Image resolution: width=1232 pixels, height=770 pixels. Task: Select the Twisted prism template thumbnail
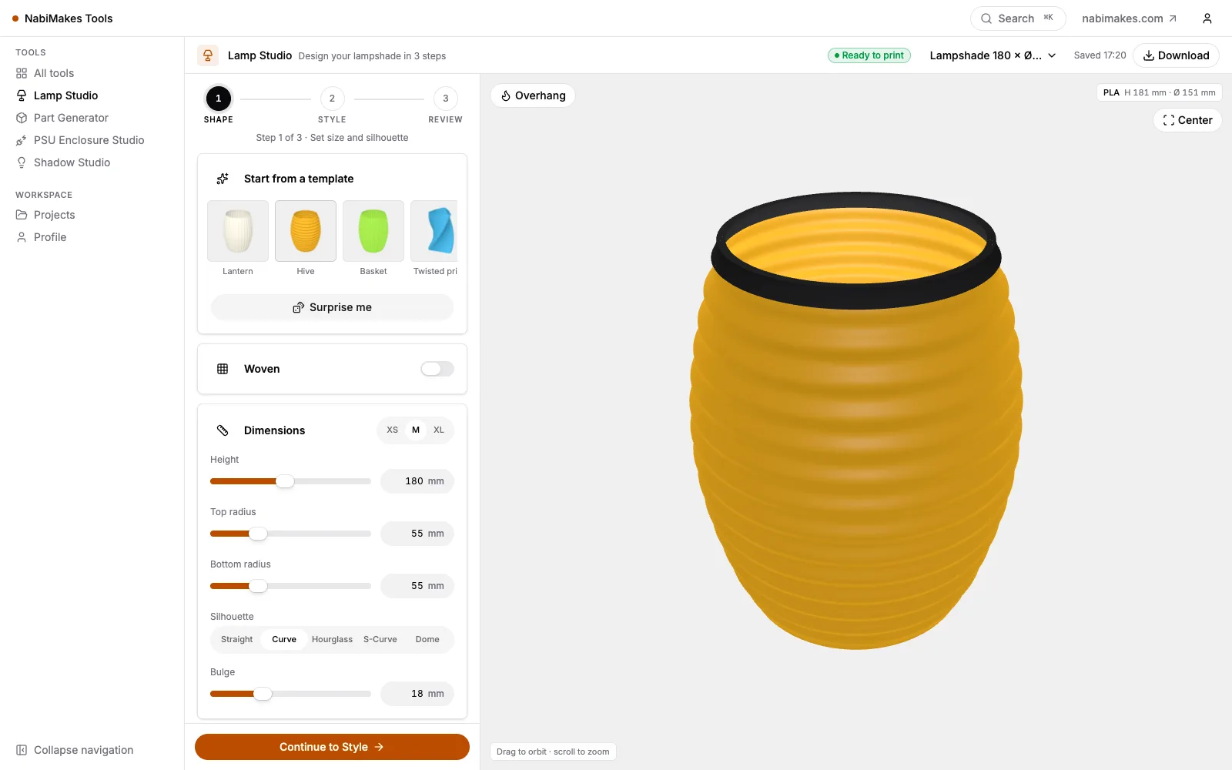click(434, 231)
